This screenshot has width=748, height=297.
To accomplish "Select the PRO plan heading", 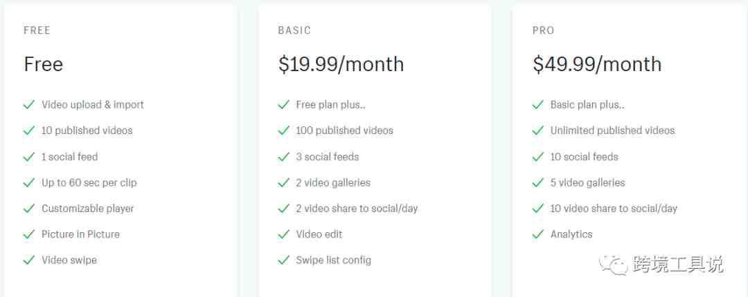I will (544, 30).
